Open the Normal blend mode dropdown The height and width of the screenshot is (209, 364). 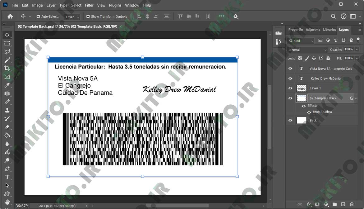[x=307, y=50]
